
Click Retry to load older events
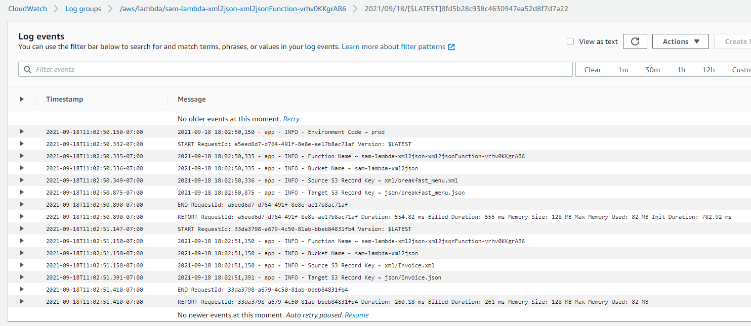tap(291, 119)
